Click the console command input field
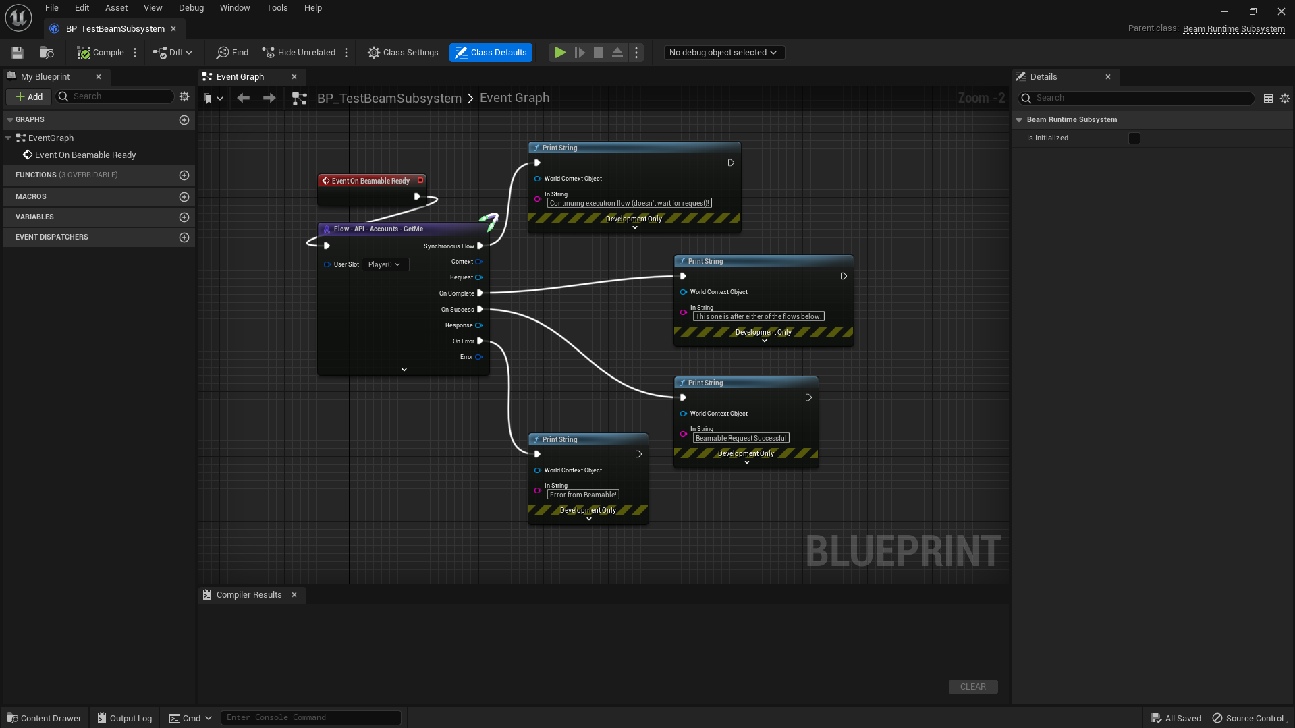1295x728 pixels. 310,718
